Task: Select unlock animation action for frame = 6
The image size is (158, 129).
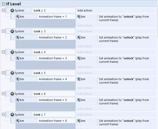Action: coord(127,122)
